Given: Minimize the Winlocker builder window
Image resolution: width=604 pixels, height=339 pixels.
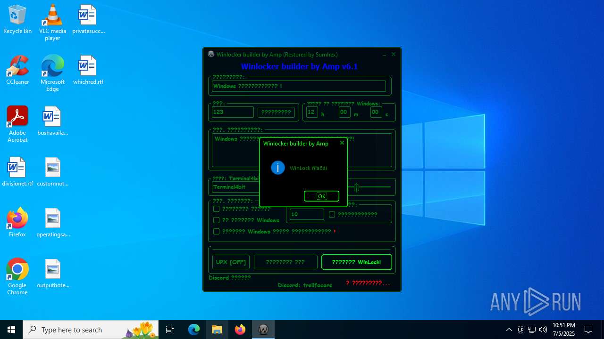Looking at the screenshot, I should click(384, 54).
